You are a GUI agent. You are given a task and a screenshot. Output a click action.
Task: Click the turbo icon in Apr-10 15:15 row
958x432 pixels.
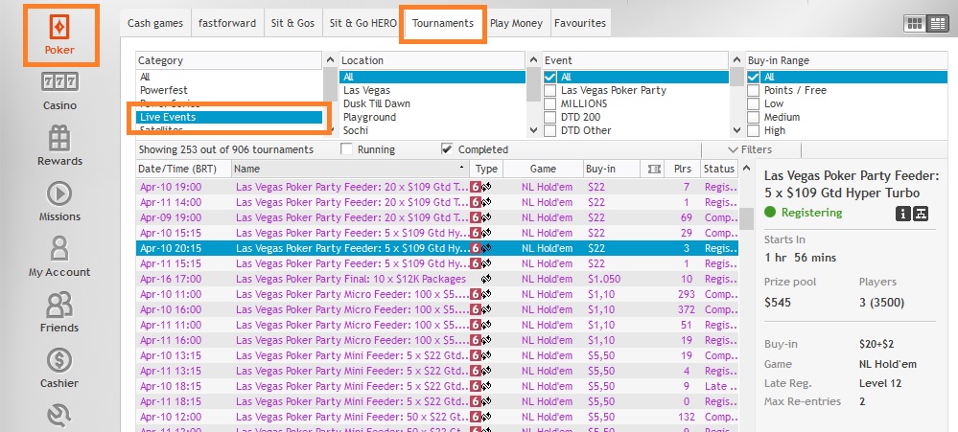pyautogui.click(x=487, y=233)
